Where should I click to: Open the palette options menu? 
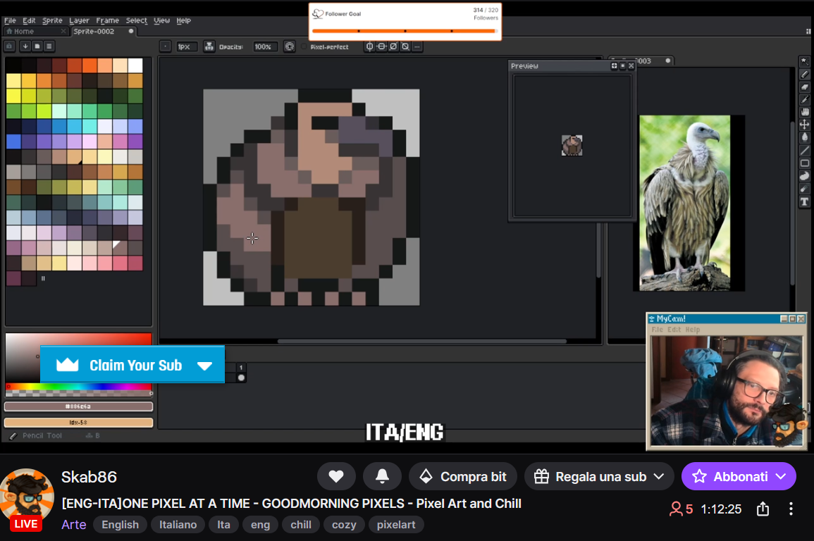[49, 46]
